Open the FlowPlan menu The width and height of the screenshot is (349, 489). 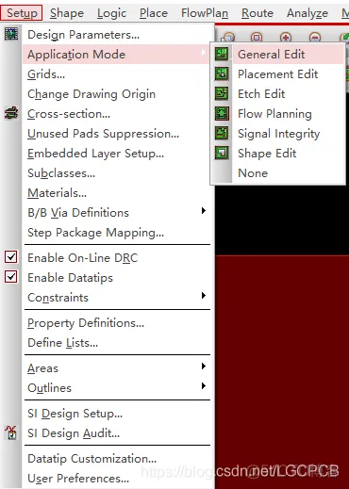205,13
